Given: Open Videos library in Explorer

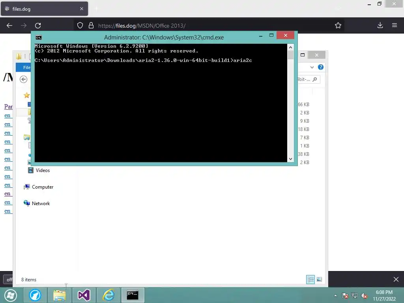Looking at the screenshot, I should (x=39, y=170).
